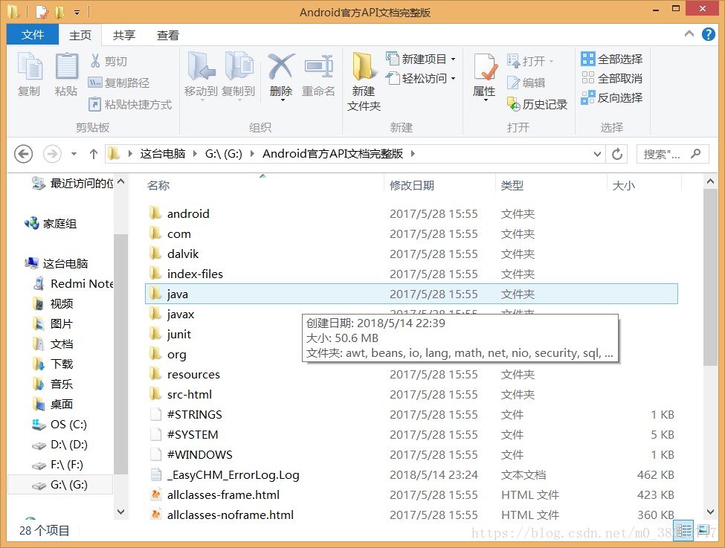Open the 文件 (File) menu tab
Screen dimensions: 725x548
click(33, 35)
